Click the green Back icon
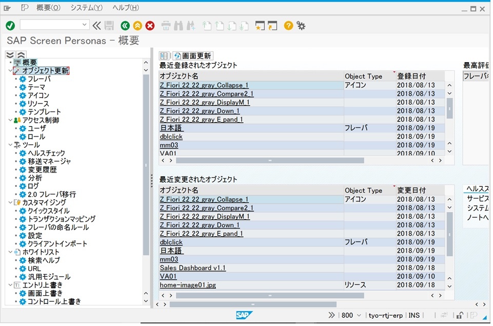The height and width of the screenshot is (326, 493). (x=125, y=26)
